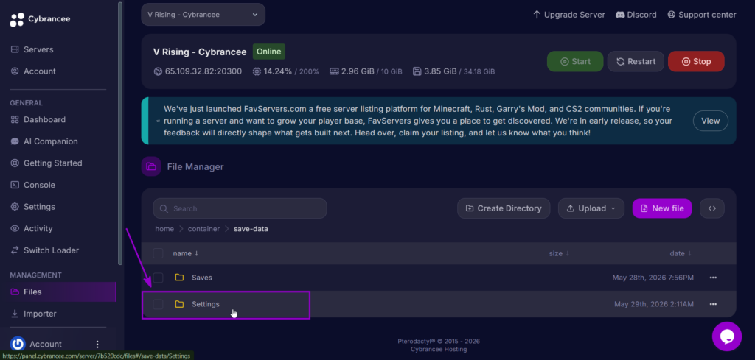The height and width of the screenshot is (360, 755).
Task: Open the AI Companion page
Action: tap(44, 141)
